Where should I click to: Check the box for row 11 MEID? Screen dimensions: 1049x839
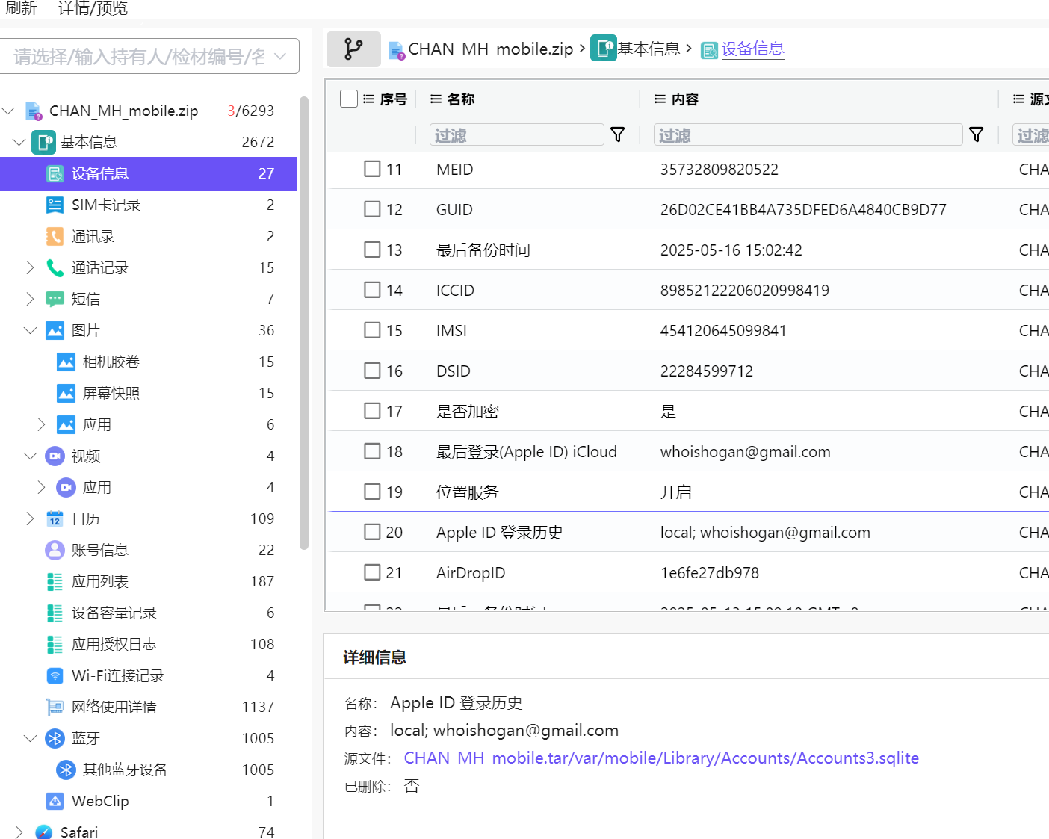[x=372, y=169]
